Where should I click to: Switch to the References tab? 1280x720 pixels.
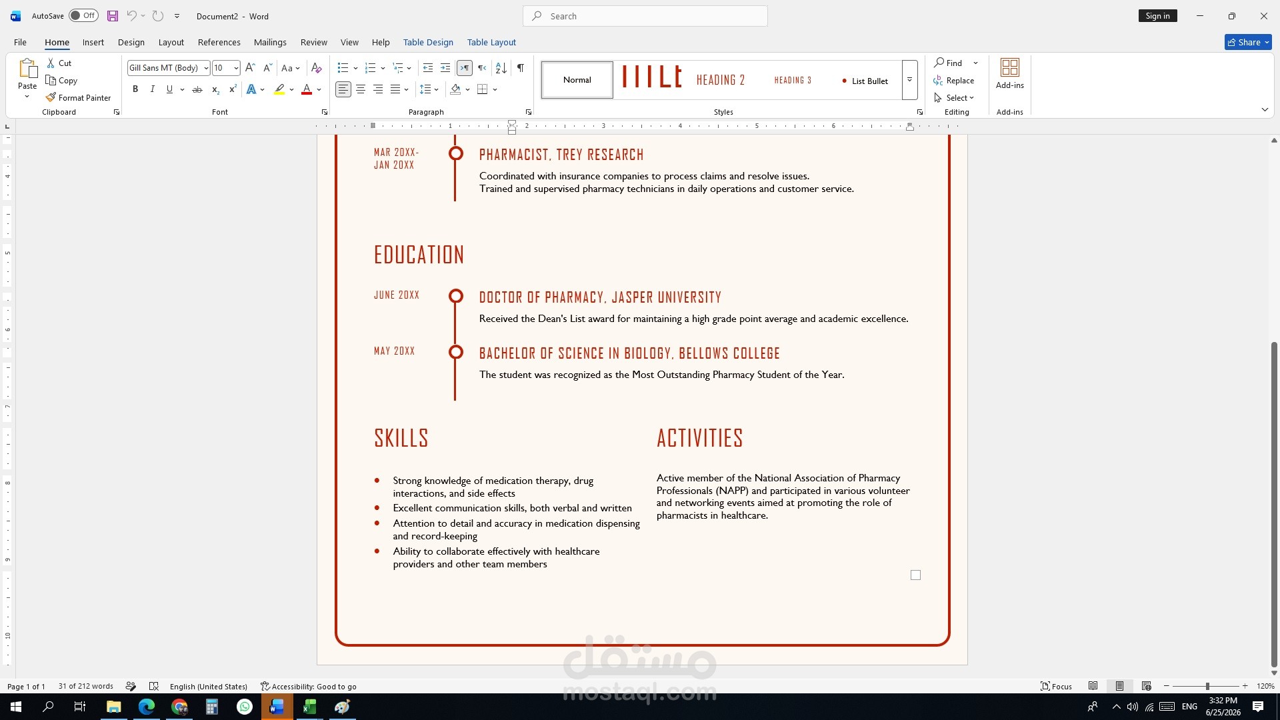[x=219, y=42]
